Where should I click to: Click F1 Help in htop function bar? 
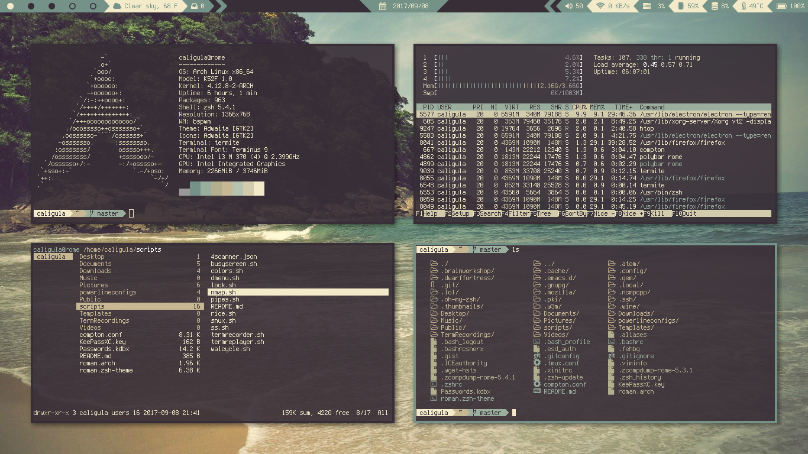point(430,213)
